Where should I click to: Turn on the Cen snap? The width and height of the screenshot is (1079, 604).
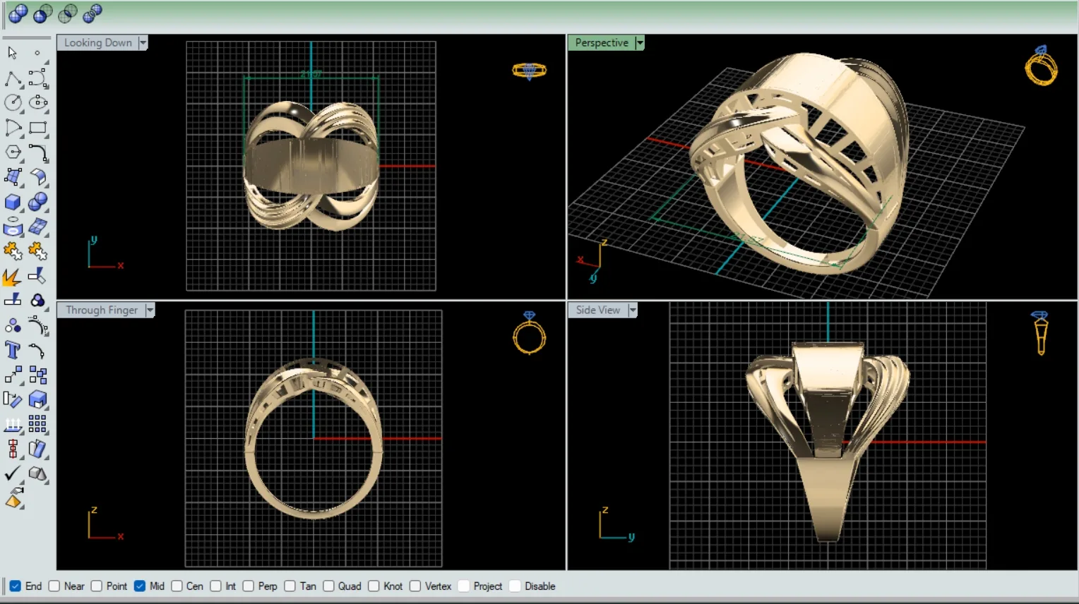[x=177, y=586]
